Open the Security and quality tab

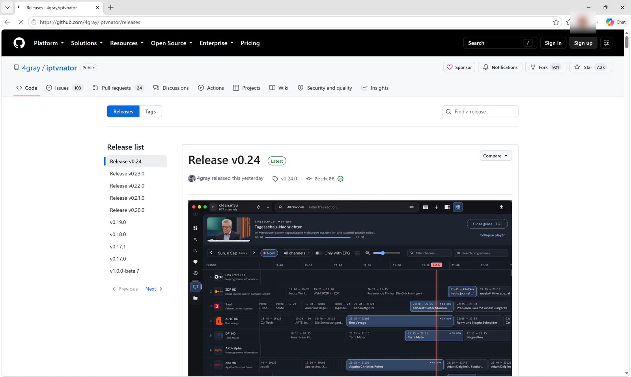click(x=325, y=88)
